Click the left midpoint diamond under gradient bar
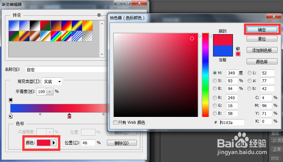The width and height of the screenshot is (283, 162). click(x=40, y=114)
